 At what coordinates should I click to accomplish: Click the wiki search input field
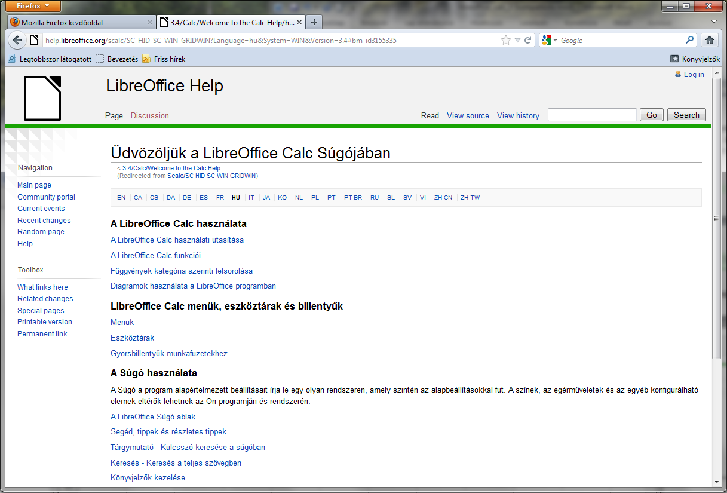[592, 115]
